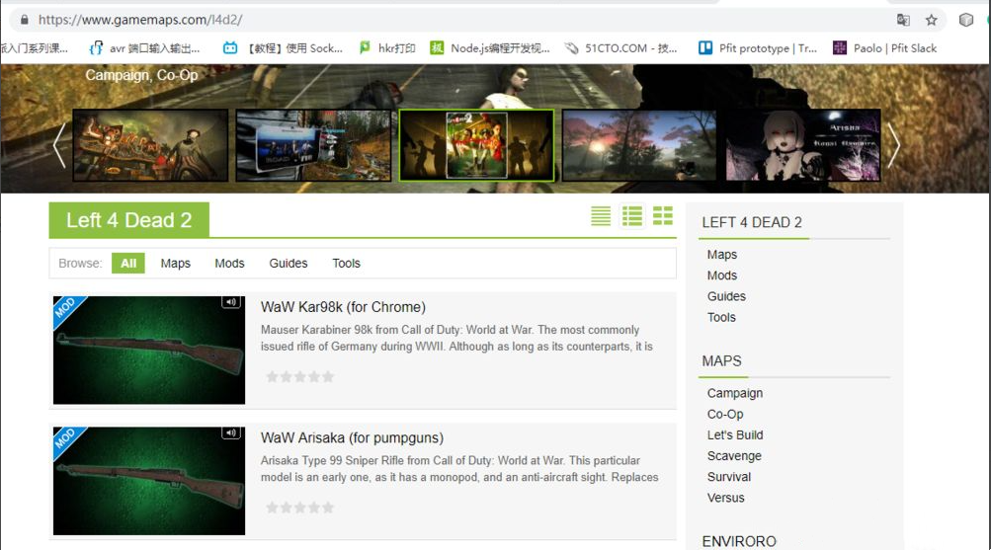Click the lock icon beside the URL

pos(24,20)
